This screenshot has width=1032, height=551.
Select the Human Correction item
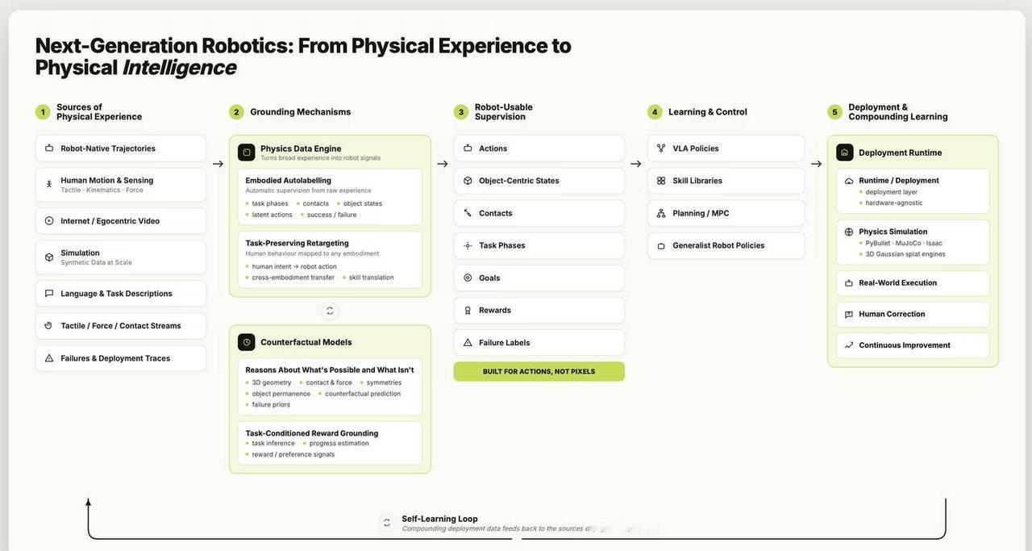click(x=913, y=315)
